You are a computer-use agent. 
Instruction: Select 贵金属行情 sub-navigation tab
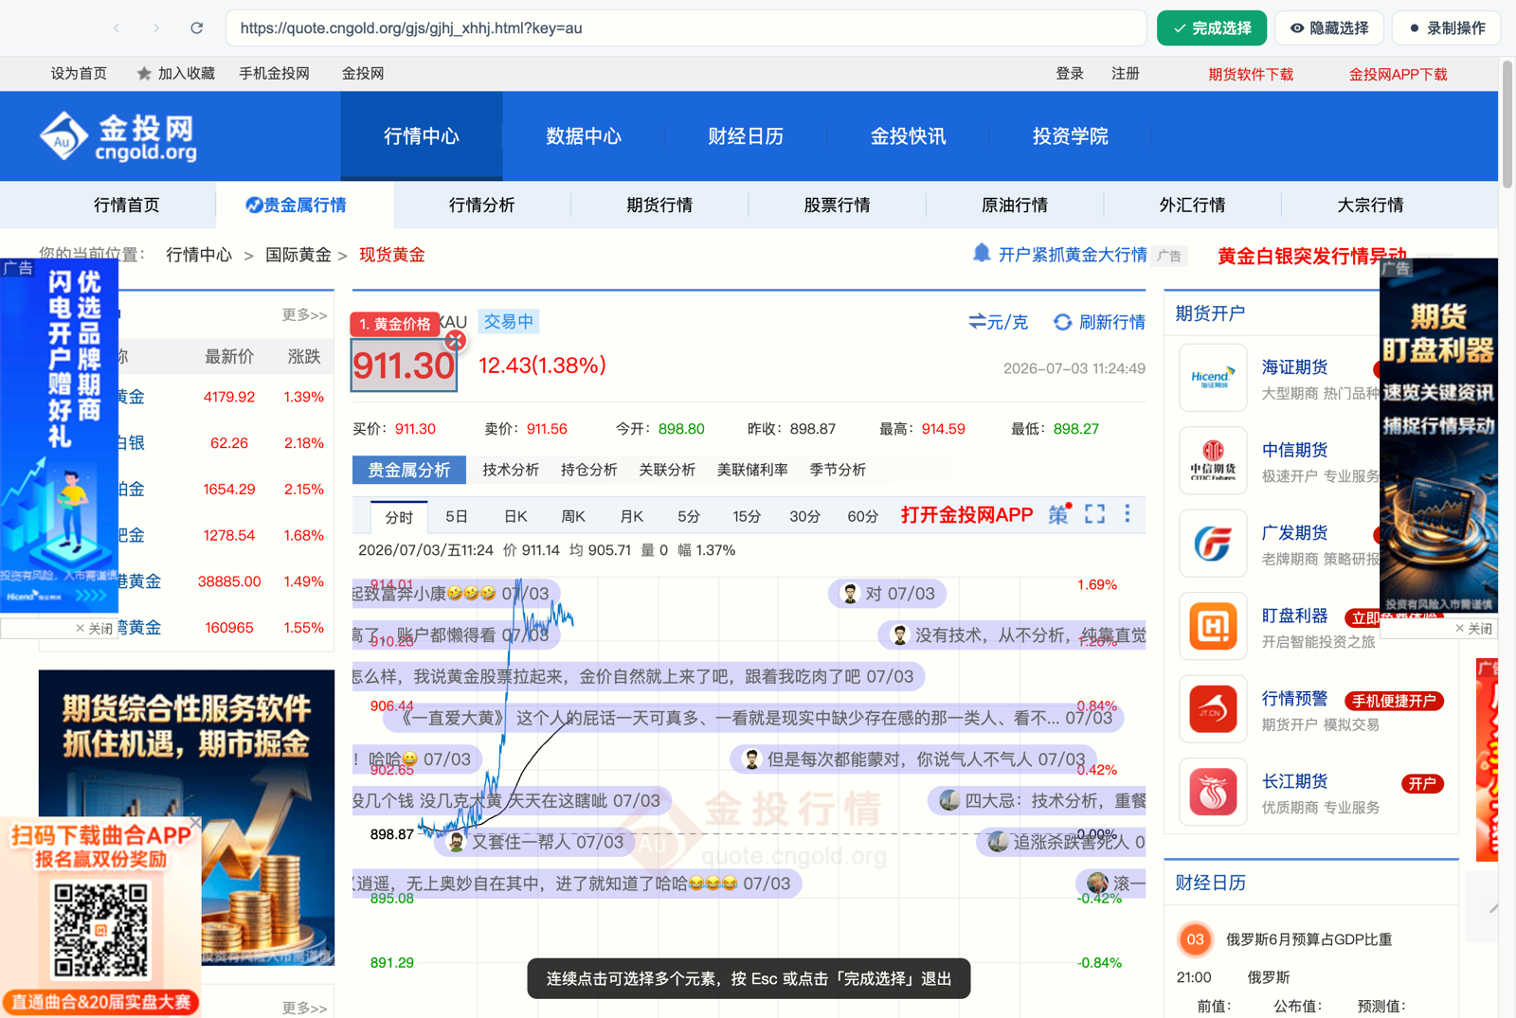pyautogui.click(x=304, y=205)
